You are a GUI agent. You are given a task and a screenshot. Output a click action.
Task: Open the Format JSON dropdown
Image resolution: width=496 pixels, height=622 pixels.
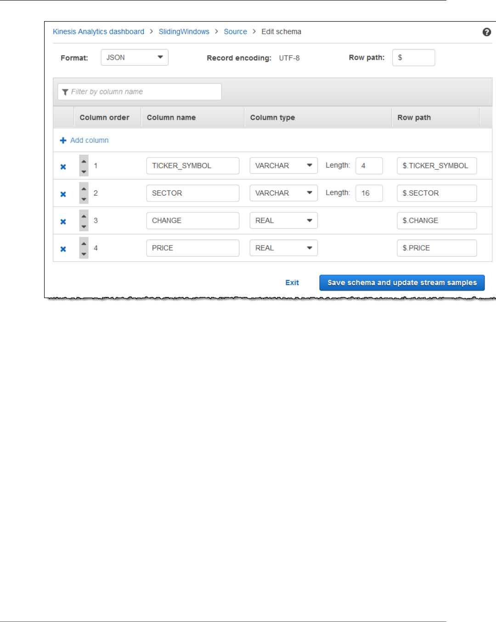click(135, 57)
